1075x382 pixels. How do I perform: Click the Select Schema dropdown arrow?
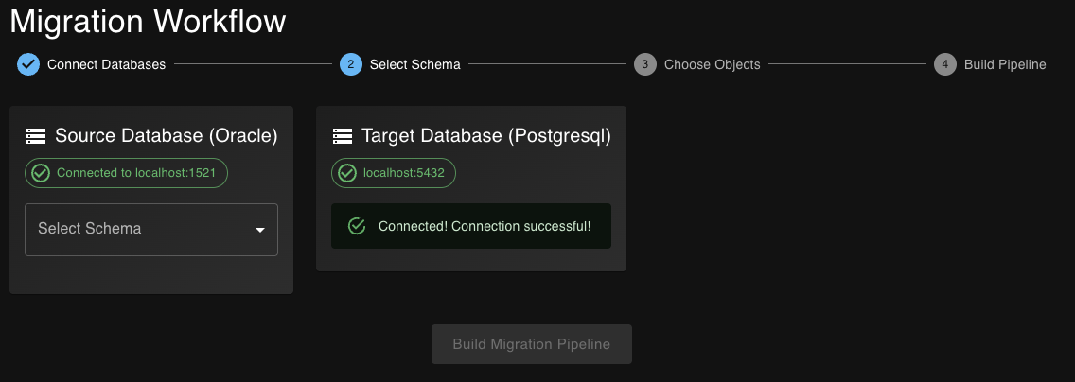[260, 230]
